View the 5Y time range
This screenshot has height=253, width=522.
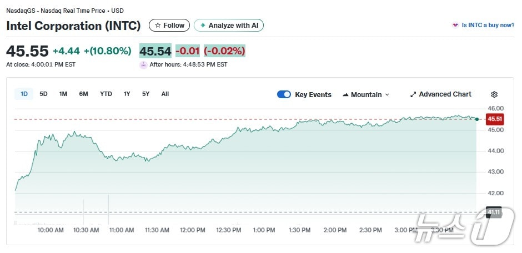point(145,94)
